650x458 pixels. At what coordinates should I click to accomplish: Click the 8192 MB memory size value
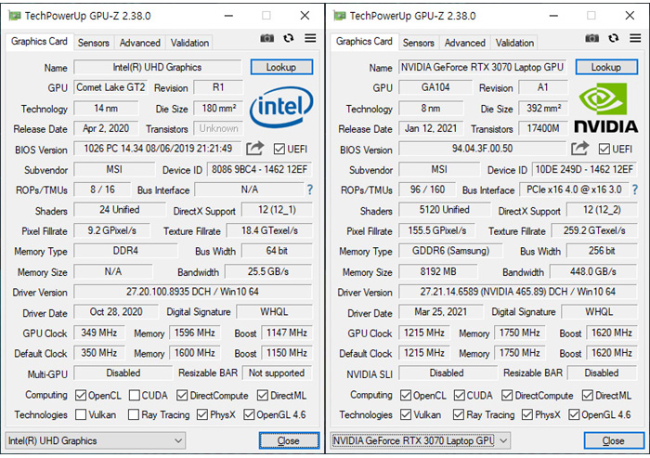coord(438,271)
